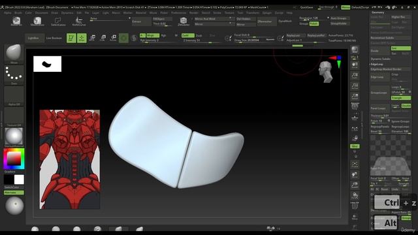Click the QuickSave button
This screenshot has height=235, width=418.
[x=306, y=7]
